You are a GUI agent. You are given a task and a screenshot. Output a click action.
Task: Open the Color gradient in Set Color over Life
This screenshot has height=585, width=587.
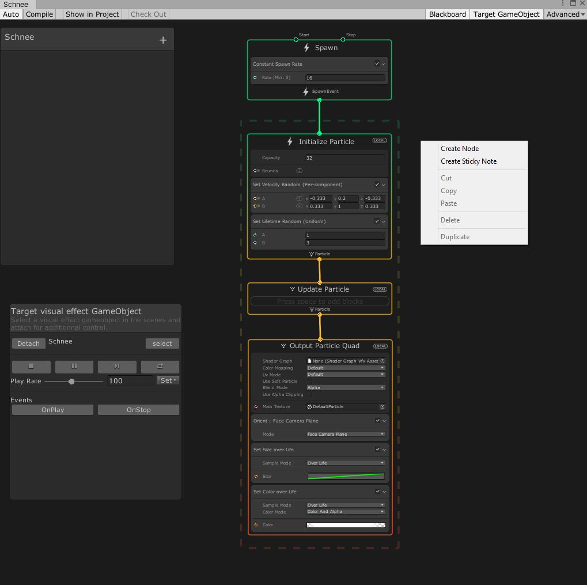tap(344, 524)
